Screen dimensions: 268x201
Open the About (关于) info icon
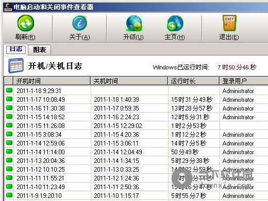tap(79, 23)
